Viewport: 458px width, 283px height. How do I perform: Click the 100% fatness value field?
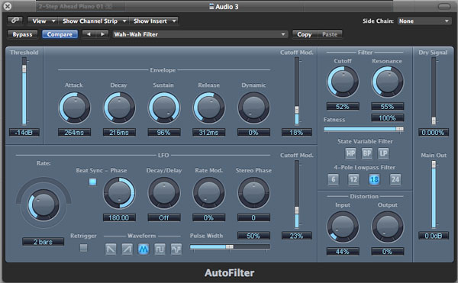tap(387, 118)
